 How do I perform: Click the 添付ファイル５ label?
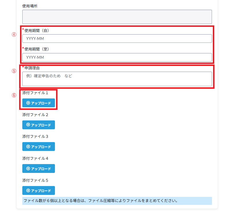click(x=35, y=180)
